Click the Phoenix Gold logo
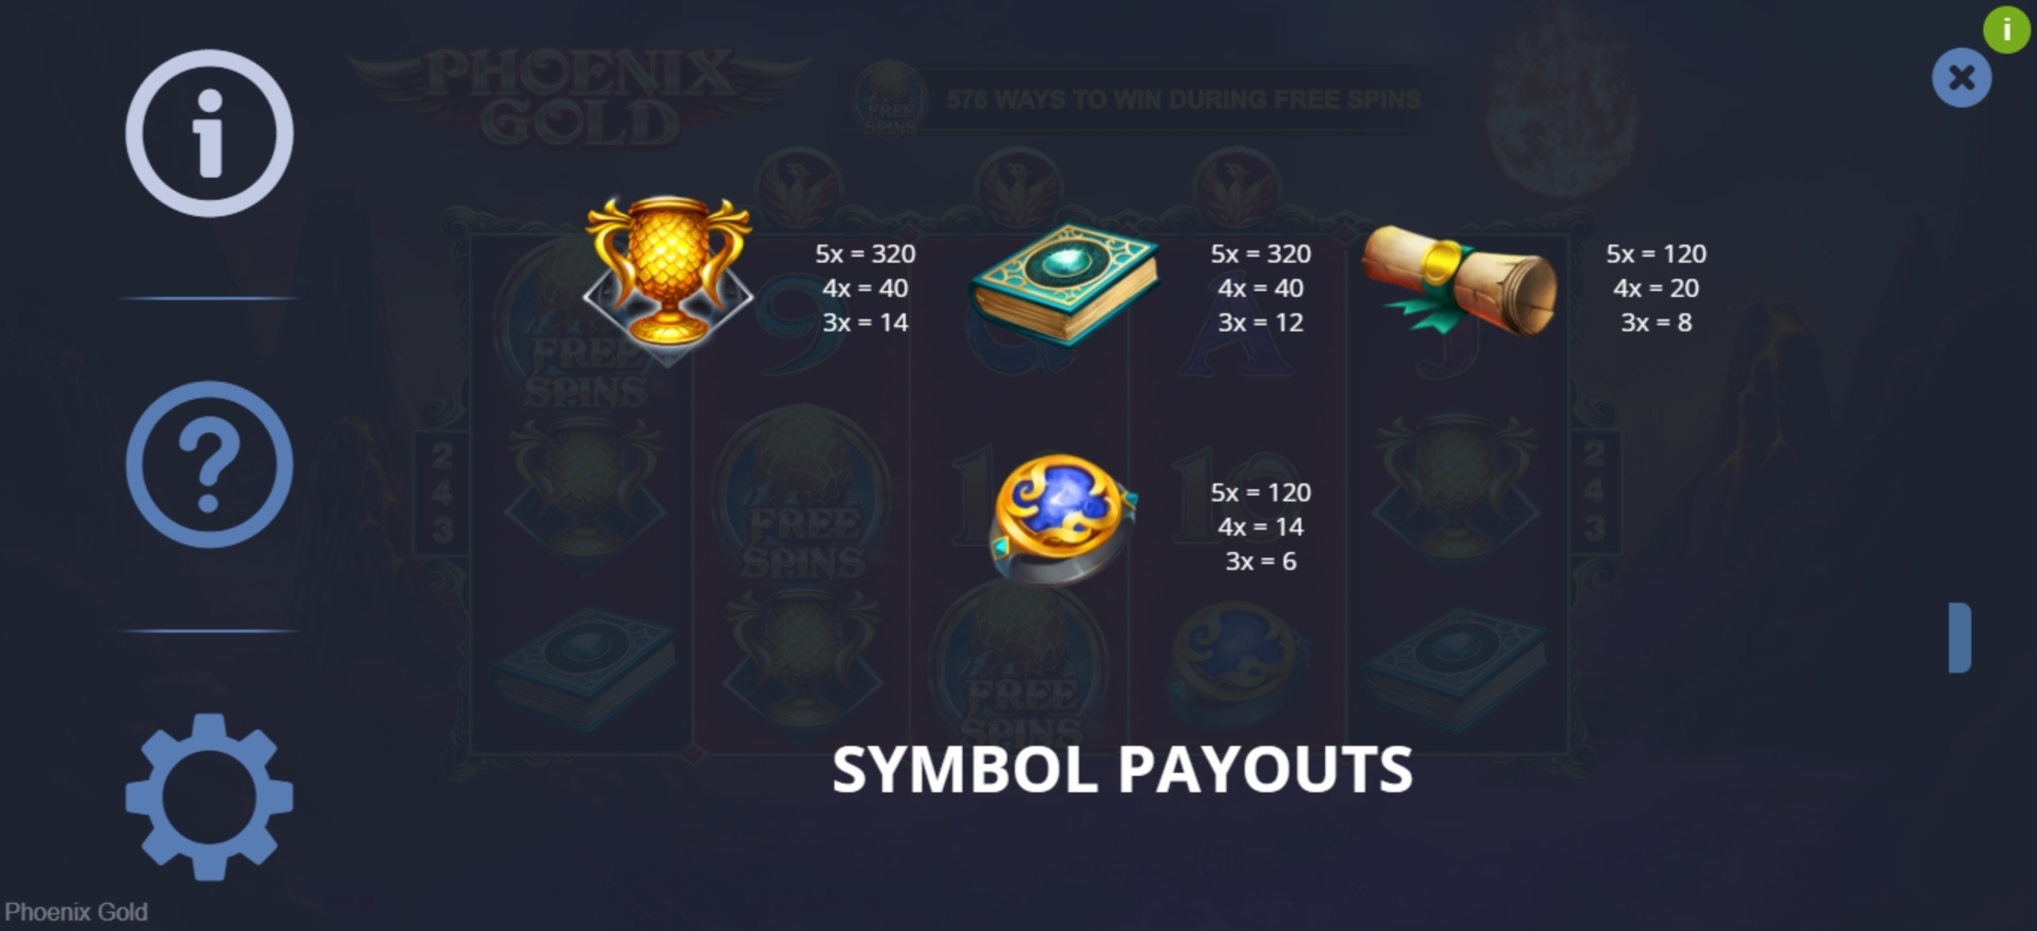 [x=580, y=96]
